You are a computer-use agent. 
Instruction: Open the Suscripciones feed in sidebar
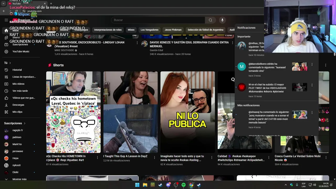(20, 45)
